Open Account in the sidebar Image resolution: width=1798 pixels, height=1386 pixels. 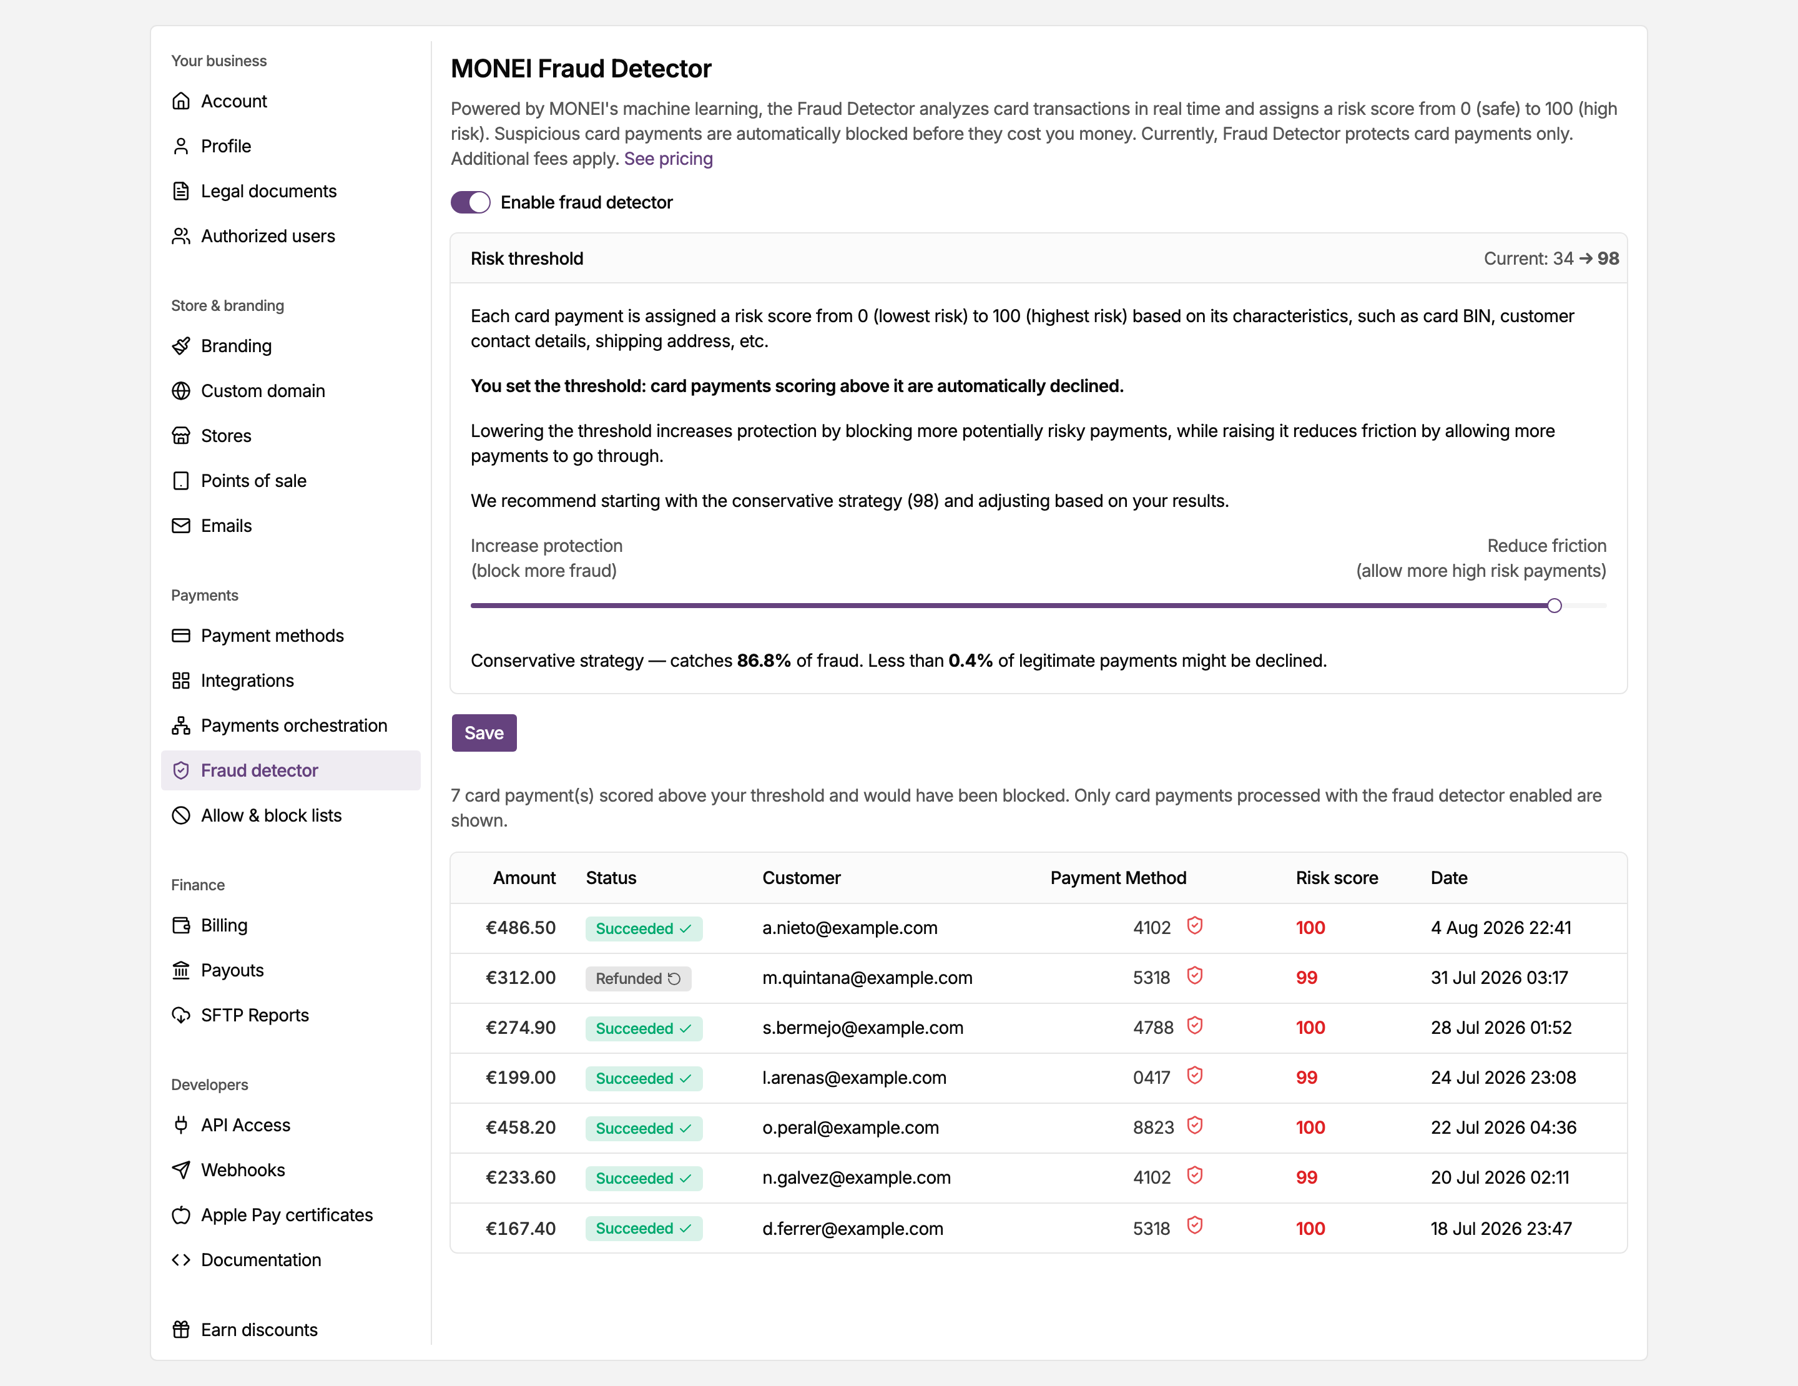290,101
